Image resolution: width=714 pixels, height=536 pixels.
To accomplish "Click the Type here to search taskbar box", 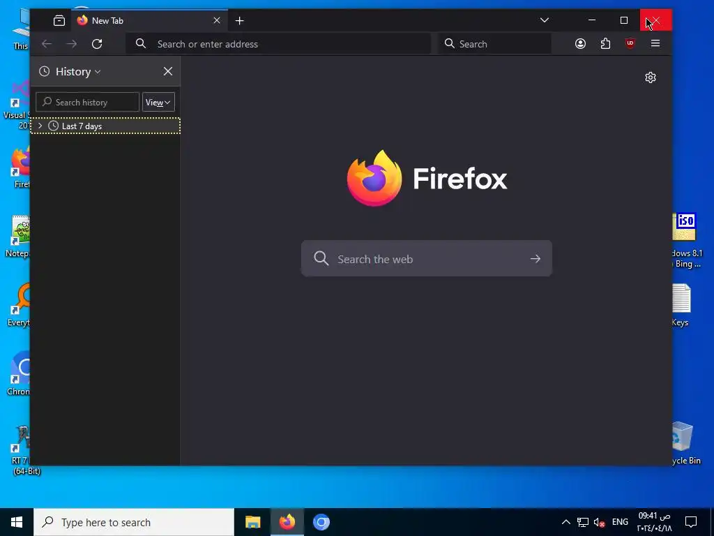I will 134,522.
